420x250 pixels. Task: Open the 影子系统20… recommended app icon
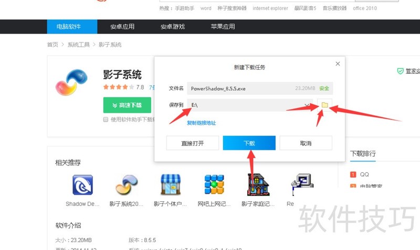coord(126,185)
